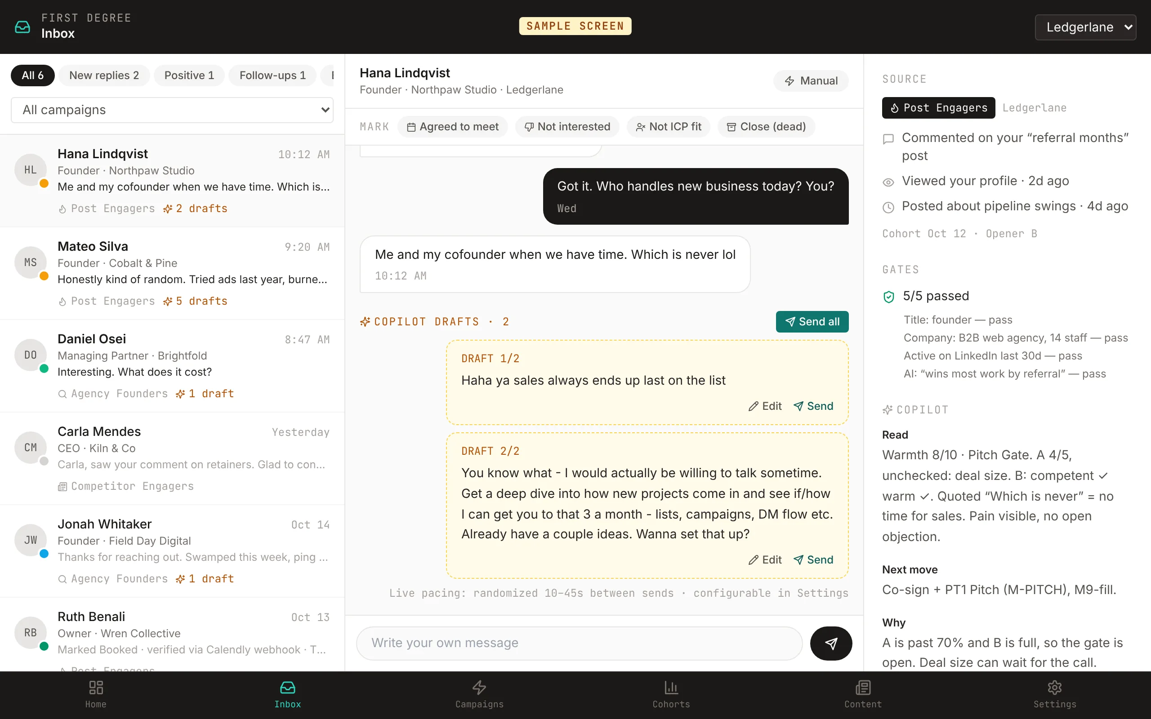Open Cohorts bar chart icon
This screenshot has height=719, width=1151.
pos(671,687)
